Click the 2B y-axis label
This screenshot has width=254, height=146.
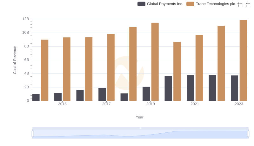(x=27, y=87)
